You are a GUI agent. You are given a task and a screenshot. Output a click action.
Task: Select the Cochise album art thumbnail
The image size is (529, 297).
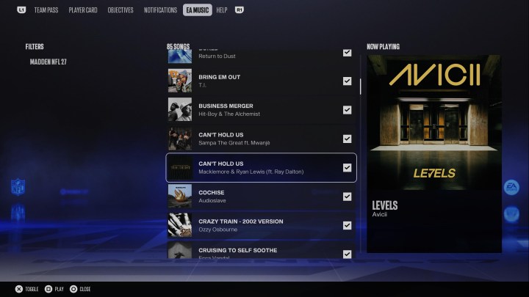click(180, 196)
